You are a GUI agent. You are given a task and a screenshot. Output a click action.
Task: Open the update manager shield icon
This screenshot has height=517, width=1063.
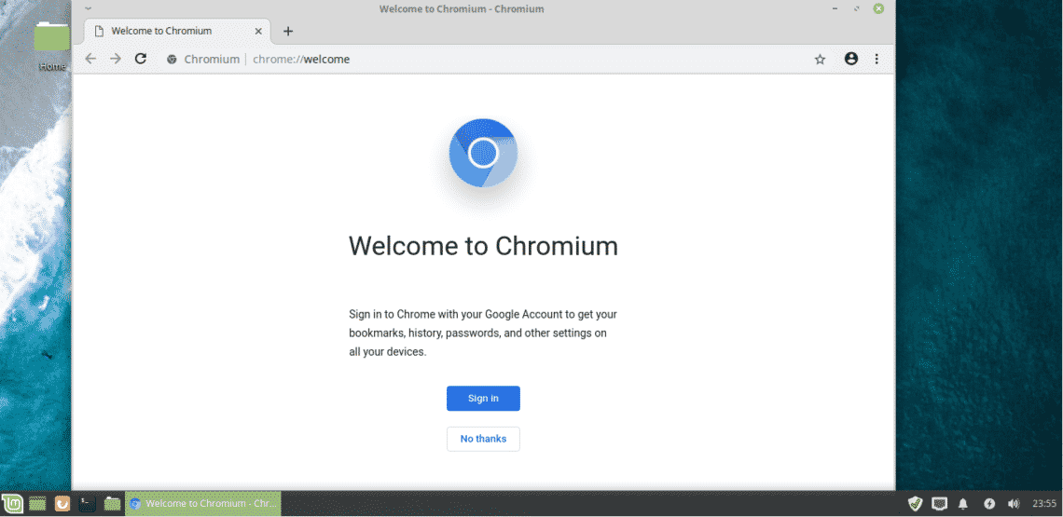point(916,503)
